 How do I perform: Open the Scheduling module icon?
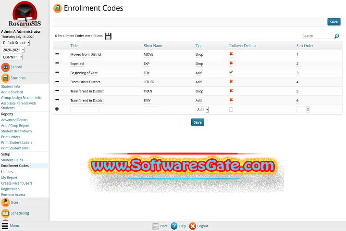(5, 213)
